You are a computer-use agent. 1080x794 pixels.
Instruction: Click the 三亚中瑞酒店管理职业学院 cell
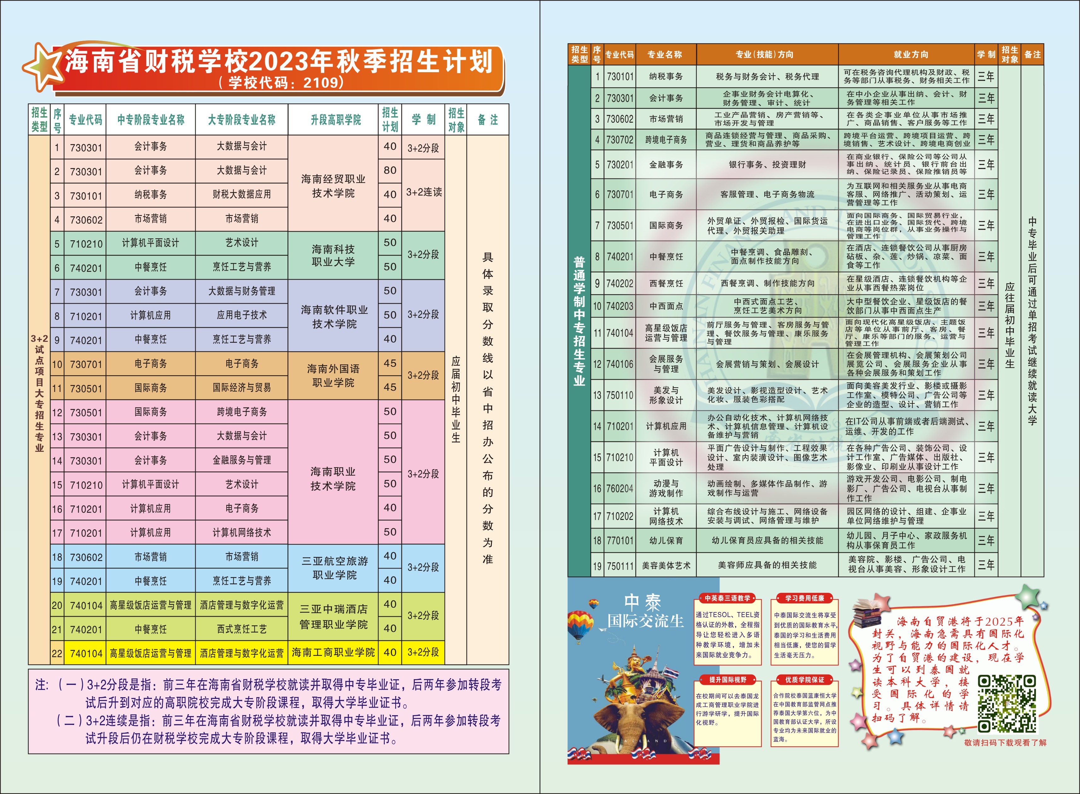tap(333, 617)
